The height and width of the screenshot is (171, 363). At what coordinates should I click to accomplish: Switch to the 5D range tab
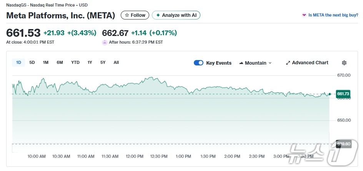[32, 62]
